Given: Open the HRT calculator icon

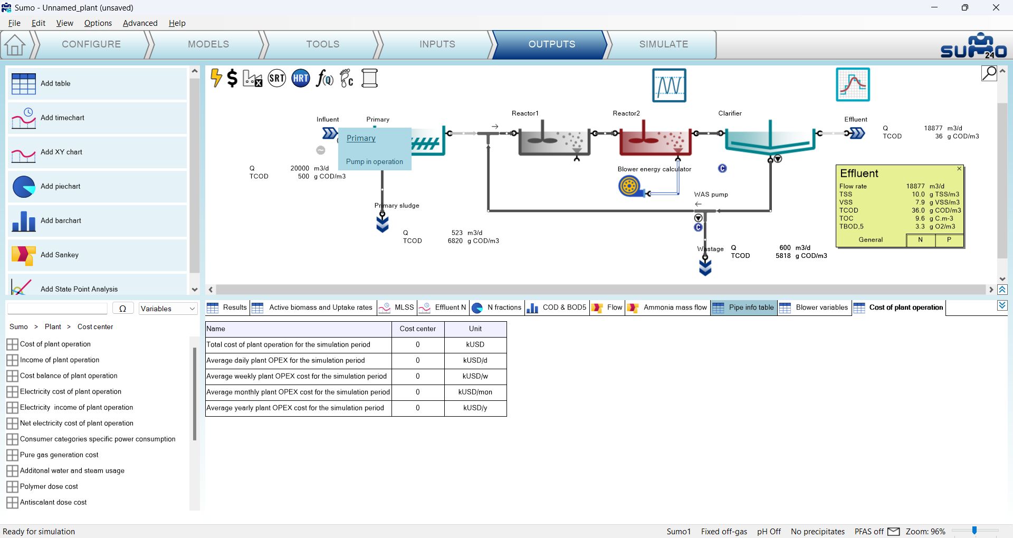Looking at the screenshot, I should click(x=301, y=79).
